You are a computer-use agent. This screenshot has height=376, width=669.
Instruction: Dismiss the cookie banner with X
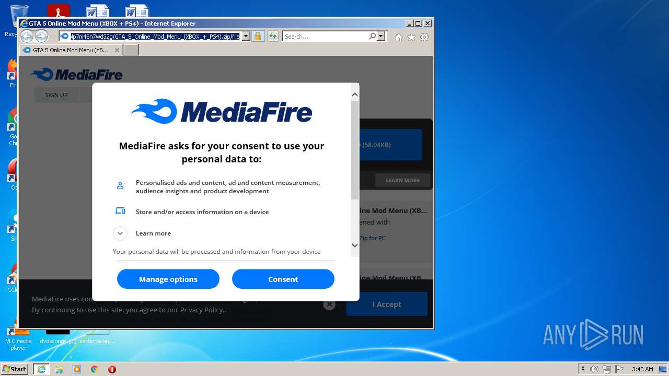[x=329, y=304]
